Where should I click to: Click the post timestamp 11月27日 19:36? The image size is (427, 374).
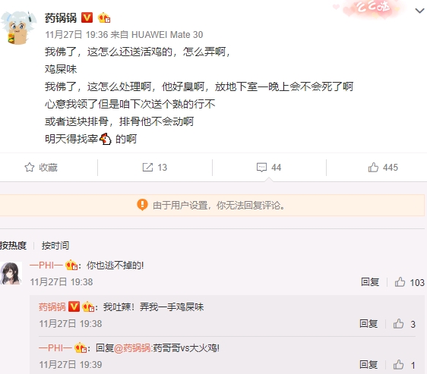click(x=77, y=35)
